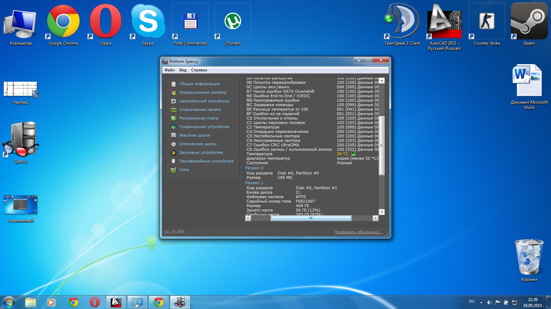Open Windows Media Player taskbar icon

[52, 302]
